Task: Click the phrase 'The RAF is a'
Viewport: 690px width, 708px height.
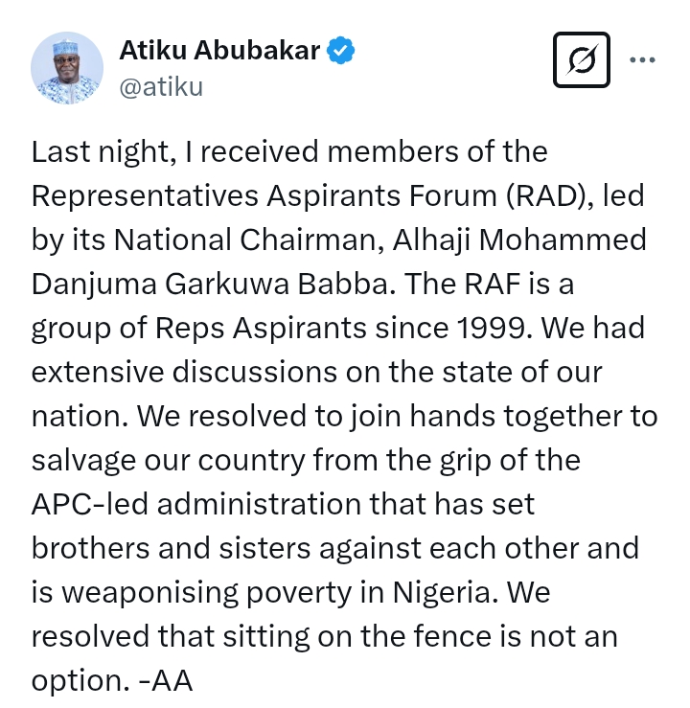Action: click(489, 284)
